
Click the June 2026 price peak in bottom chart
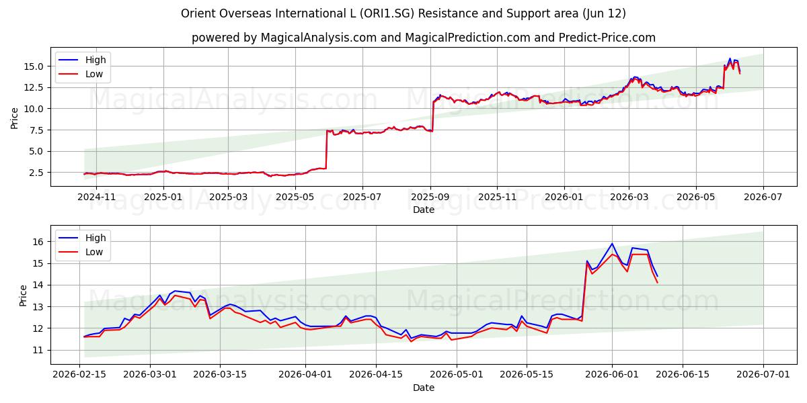tap(612, 244)
